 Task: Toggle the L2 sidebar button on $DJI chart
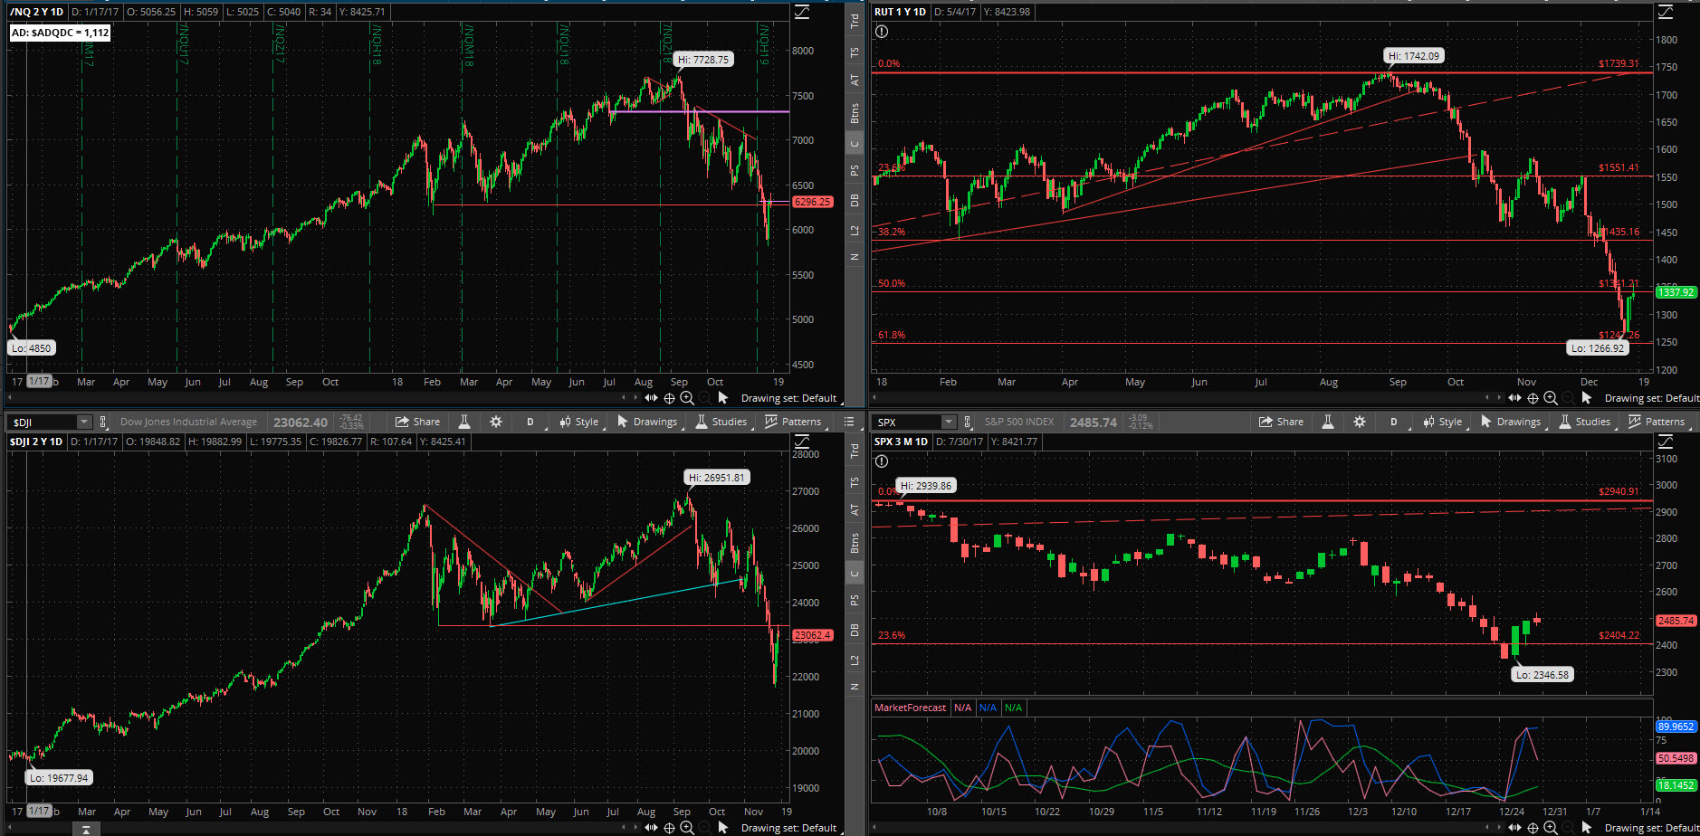pyautogui.click(x=855, y=660)
